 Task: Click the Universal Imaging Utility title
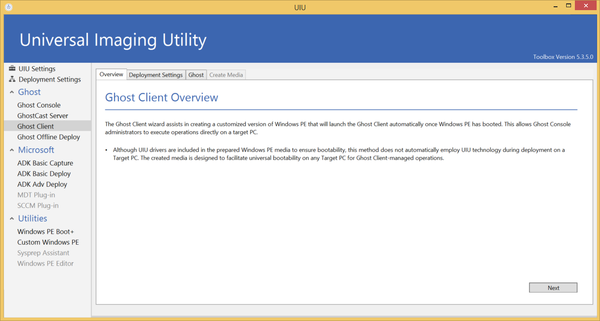[113, 40]
